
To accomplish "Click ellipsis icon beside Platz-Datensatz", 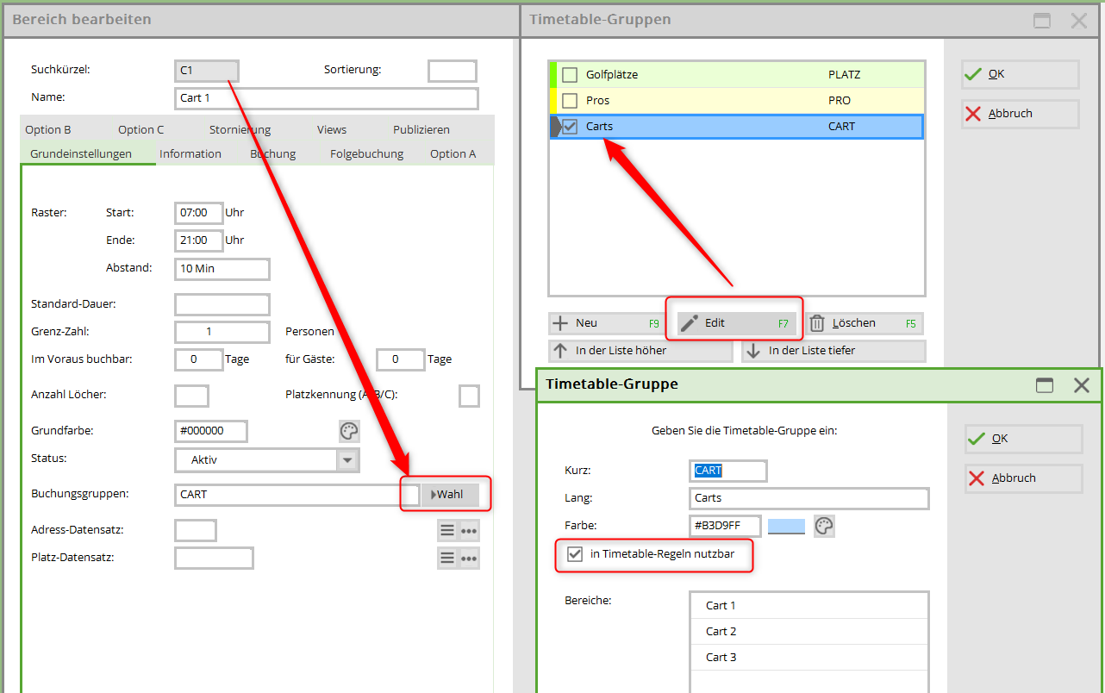I will click(469, 559).
